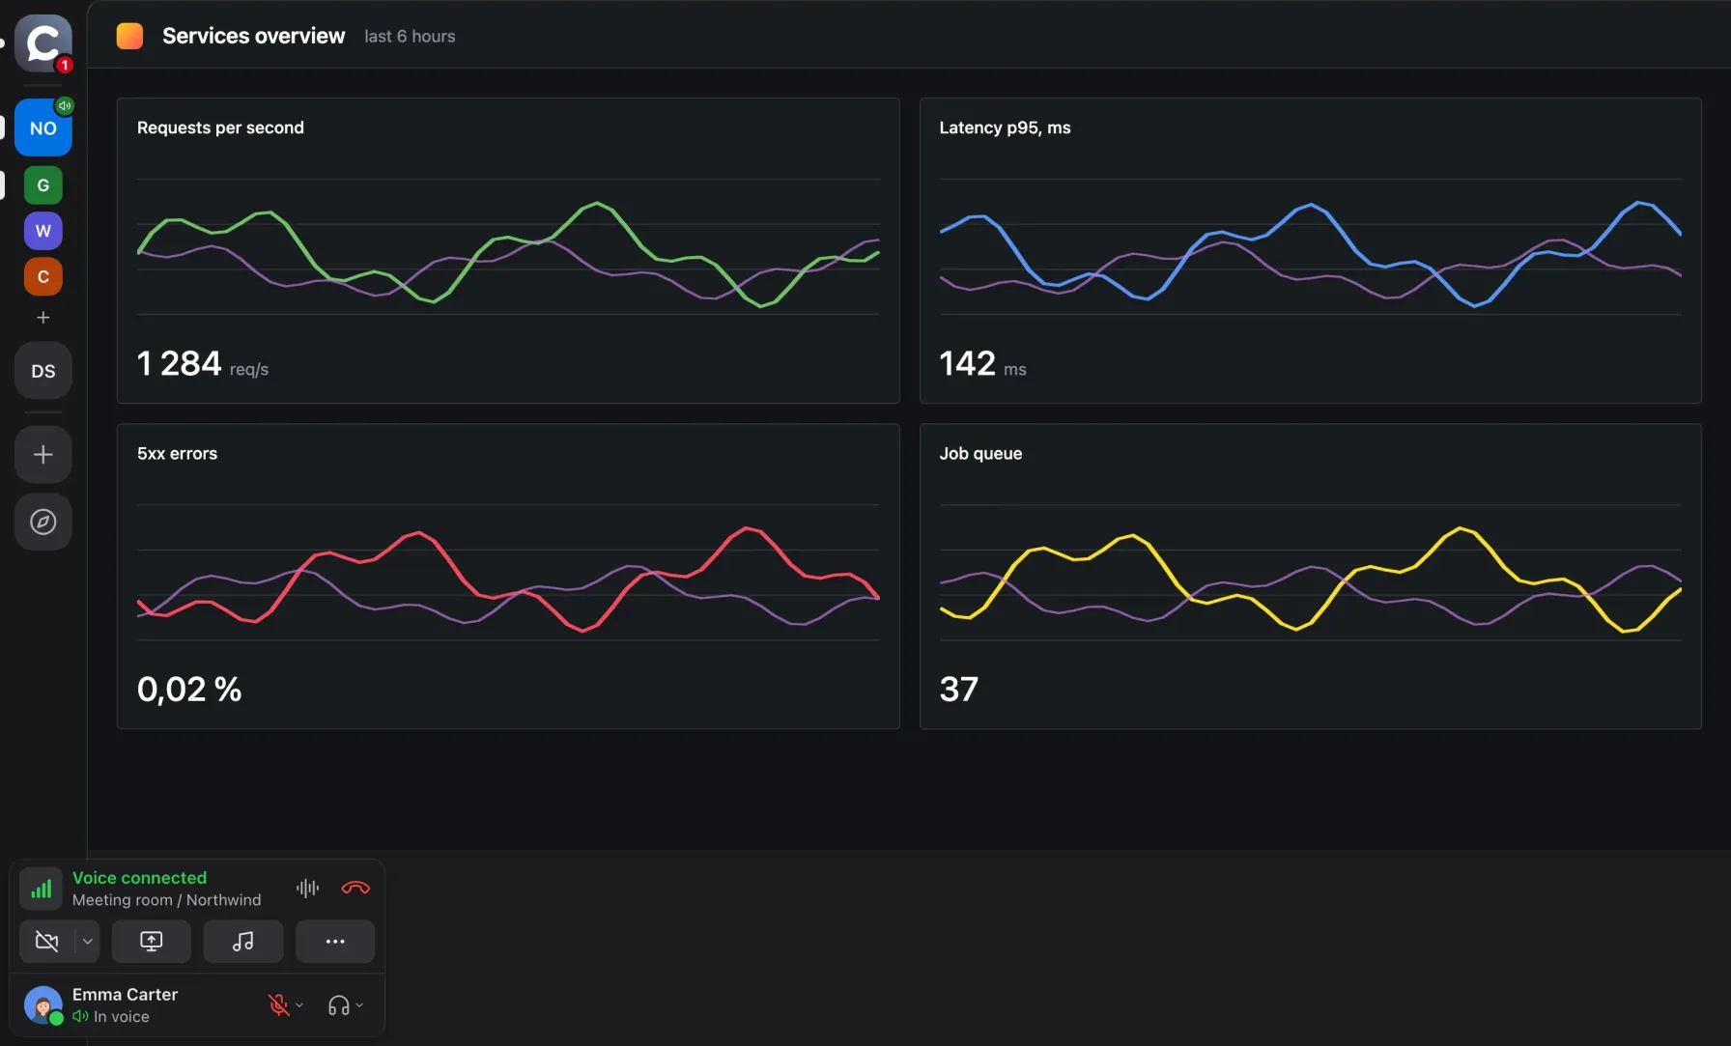
Task: Share your screen in voice call
Action: pos(152,941)
